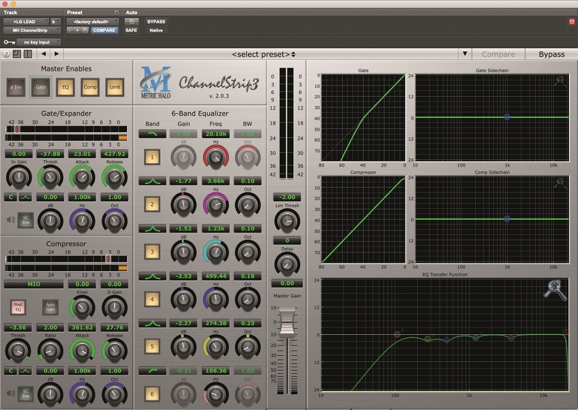Toggle Gate SC Ena button
The image size is (578, 410).
(25, 220)
